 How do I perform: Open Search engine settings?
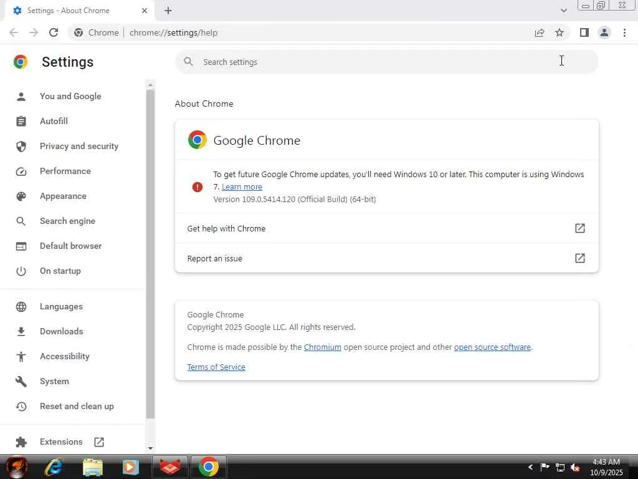[x=67, y=221]
